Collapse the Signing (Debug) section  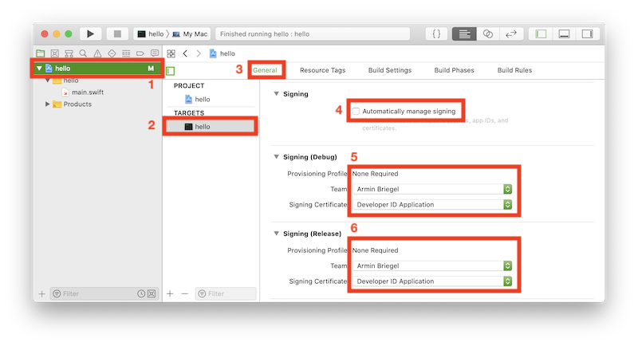tap(276, 157)
